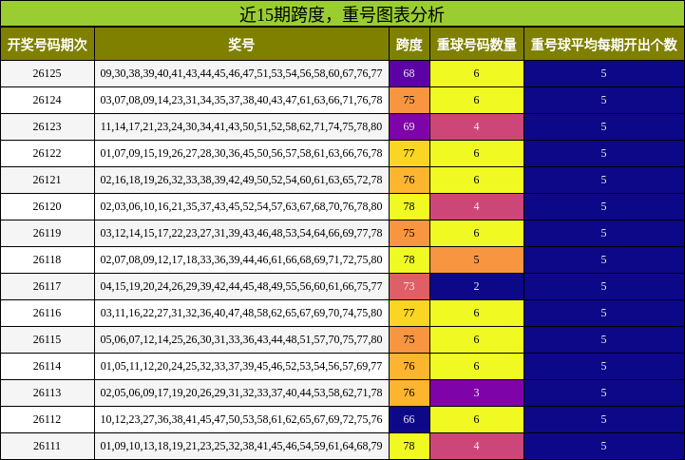
Task: Select winning numbers of issue 26113
Action: point(241,393)
